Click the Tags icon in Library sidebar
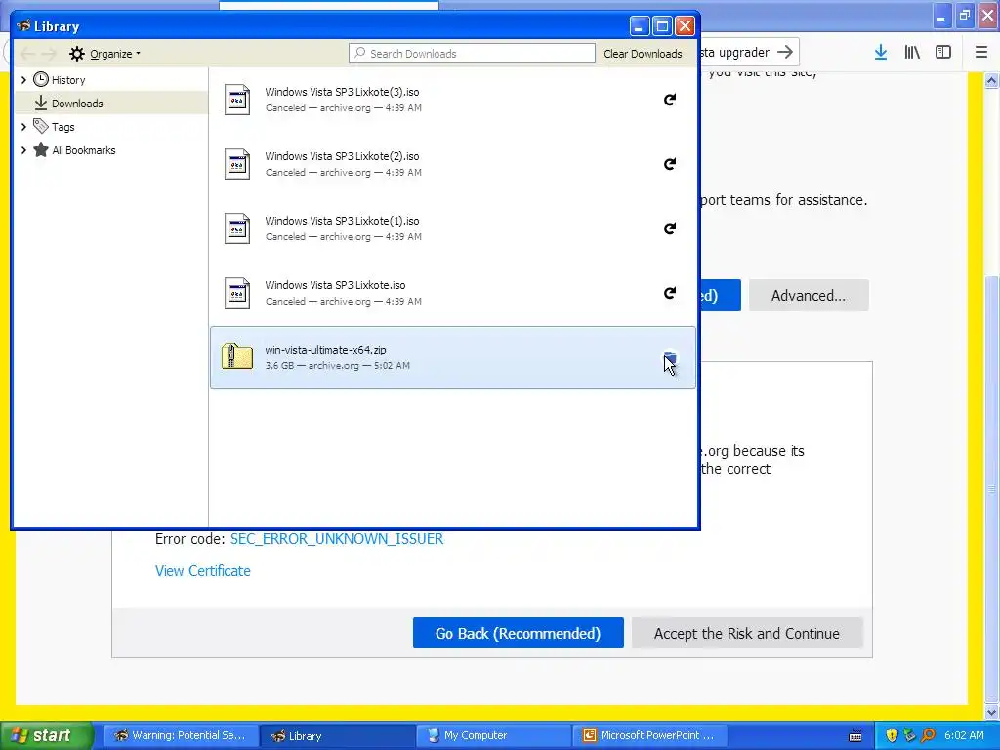 [x=41, y=126]
